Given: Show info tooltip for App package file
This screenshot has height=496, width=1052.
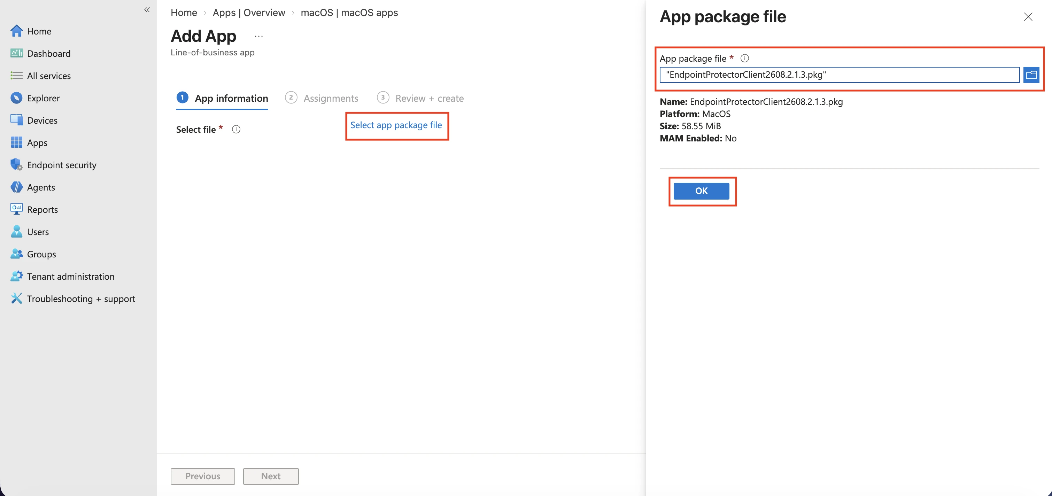Looking at the screenshot, I should pos(744,59).
